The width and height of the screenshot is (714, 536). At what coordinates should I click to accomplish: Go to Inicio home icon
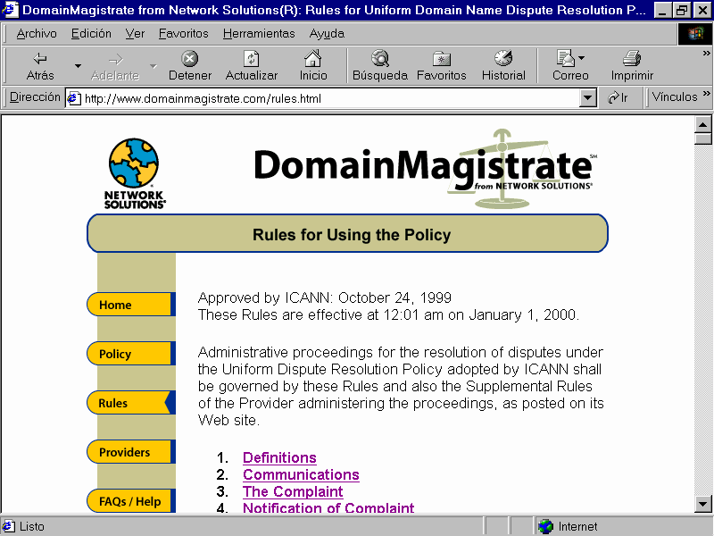pos(313,59)
